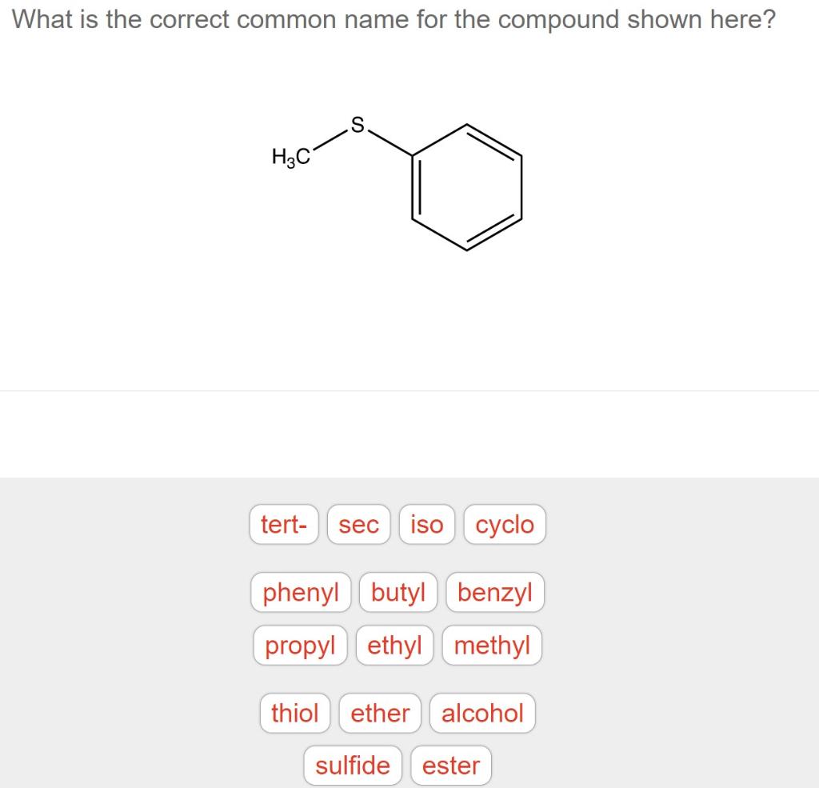Select the "phenyl" answer chip
Screen dimensions: 819x788
(x=300, y=592)
